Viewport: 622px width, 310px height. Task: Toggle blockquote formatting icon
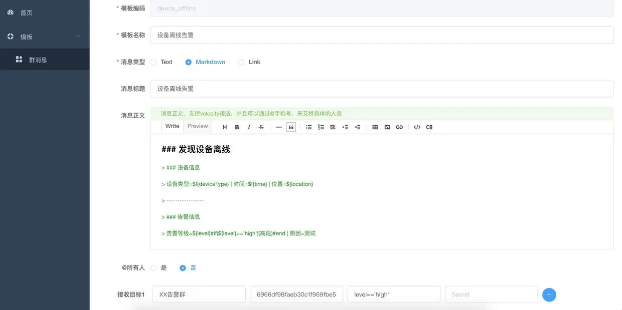pos(291,127)
